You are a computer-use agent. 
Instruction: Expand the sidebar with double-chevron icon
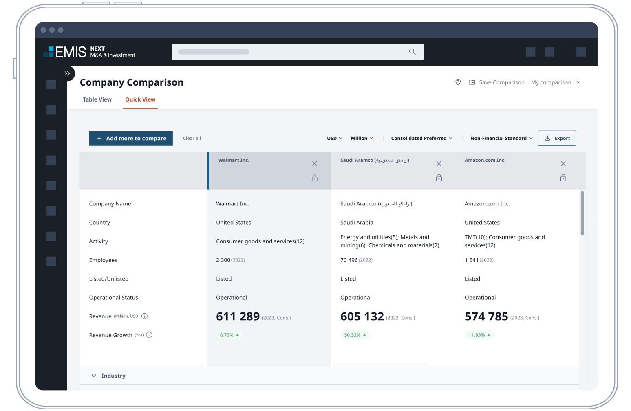(x=67, y=73)
